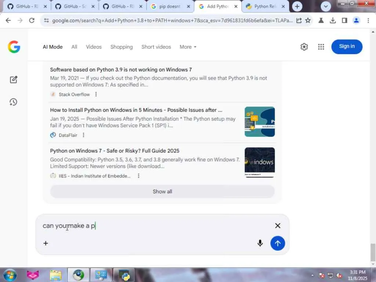
Task: Open the Python taskbar window
Action: pyautogui.click(x=124, y=275)
